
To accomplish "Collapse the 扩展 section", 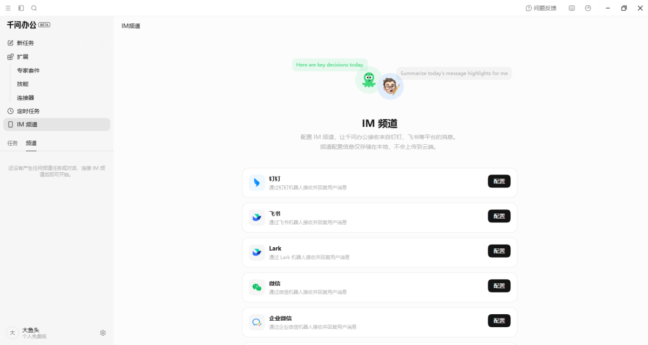I will [57, 57].
